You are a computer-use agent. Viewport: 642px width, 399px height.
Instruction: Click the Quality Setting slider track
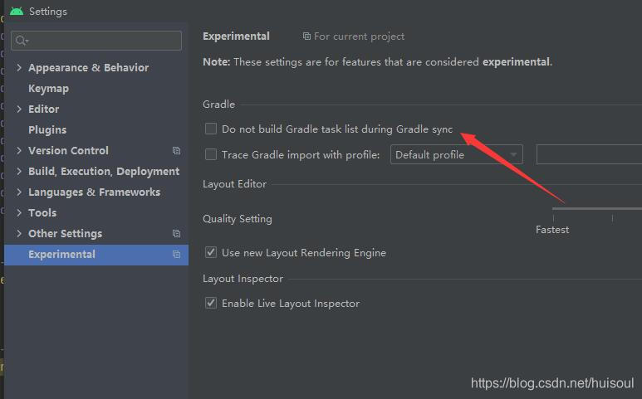596,208
